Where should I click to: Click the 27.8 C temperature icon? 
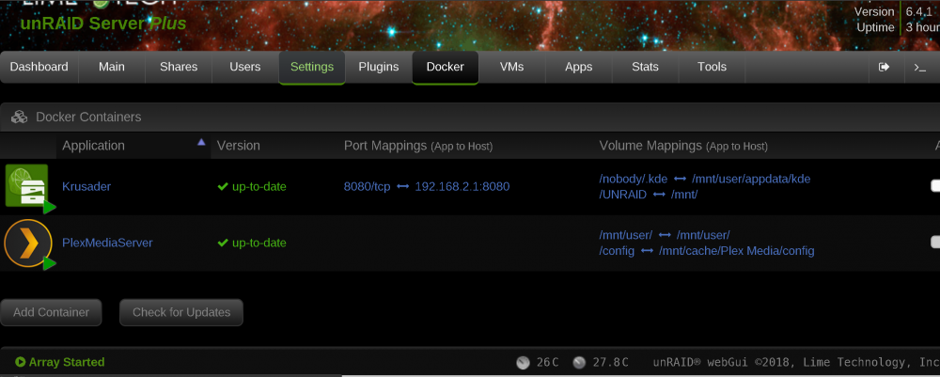(579, 362)
